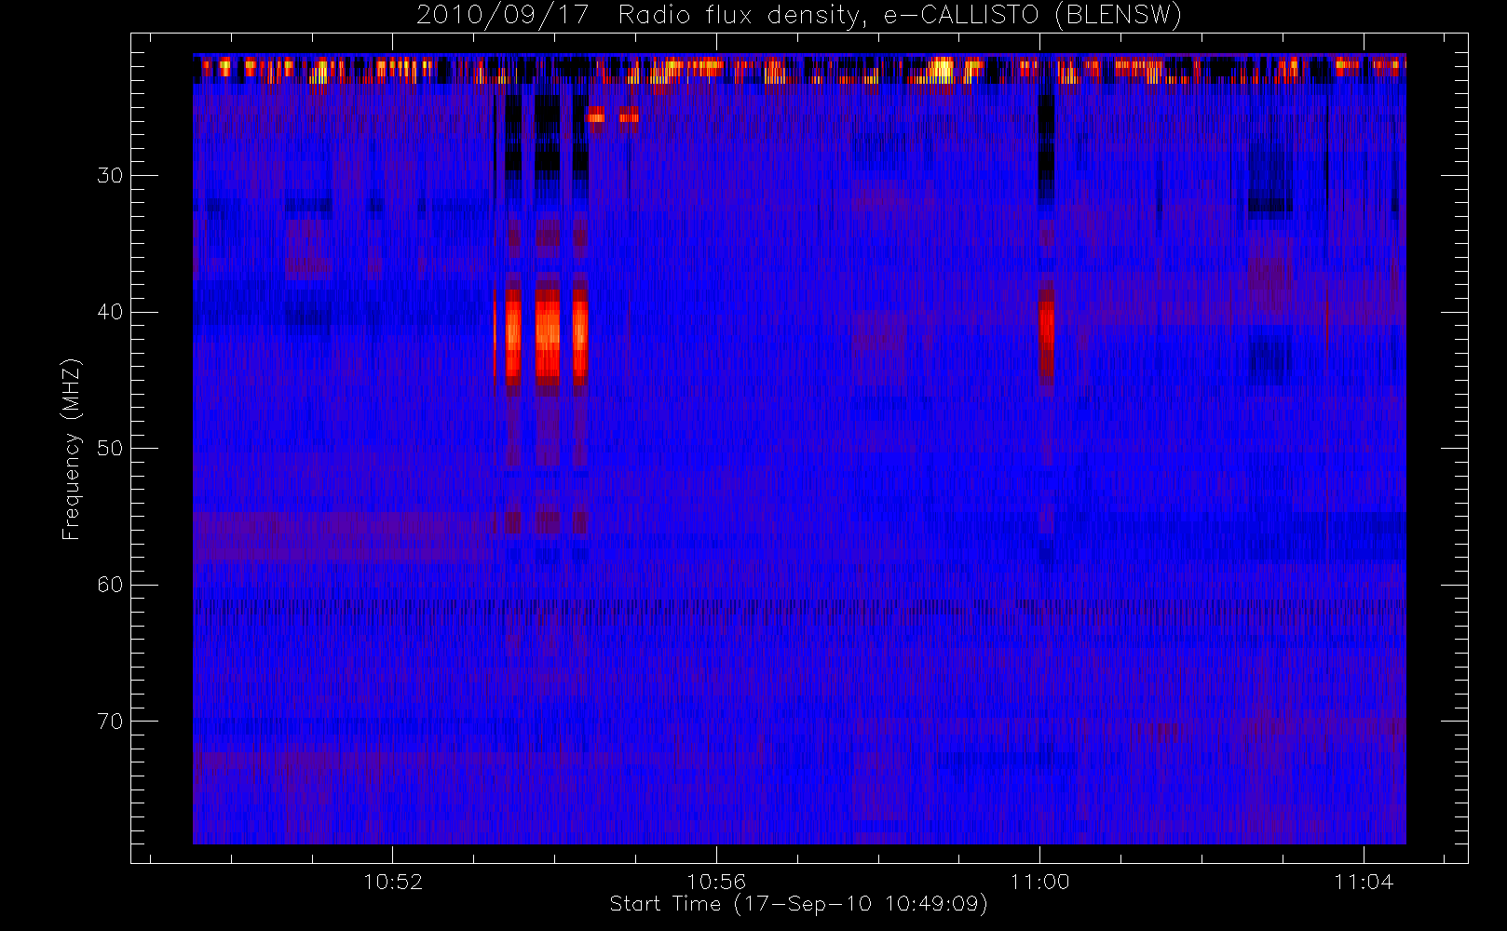The height and width of the screenshot is (931, 1507).
Task: Click the 10:52 time tick label
Action: 393,882
